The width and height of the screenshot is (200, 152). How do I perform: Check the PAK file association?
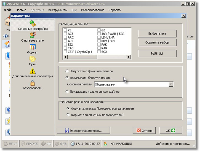click(x=99, y=44)
